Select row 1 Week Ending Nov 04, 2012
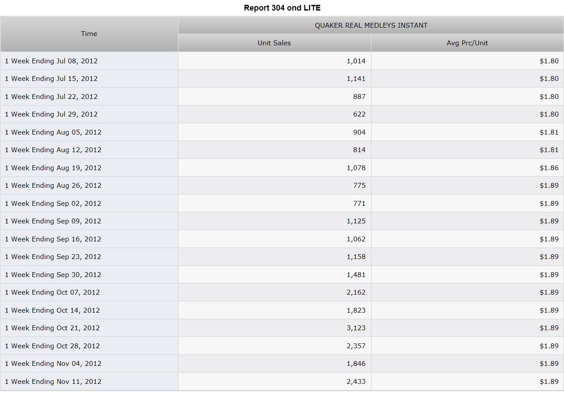This screenshot has width=564, height=416. pyautogui.click(x=282, y=364)
